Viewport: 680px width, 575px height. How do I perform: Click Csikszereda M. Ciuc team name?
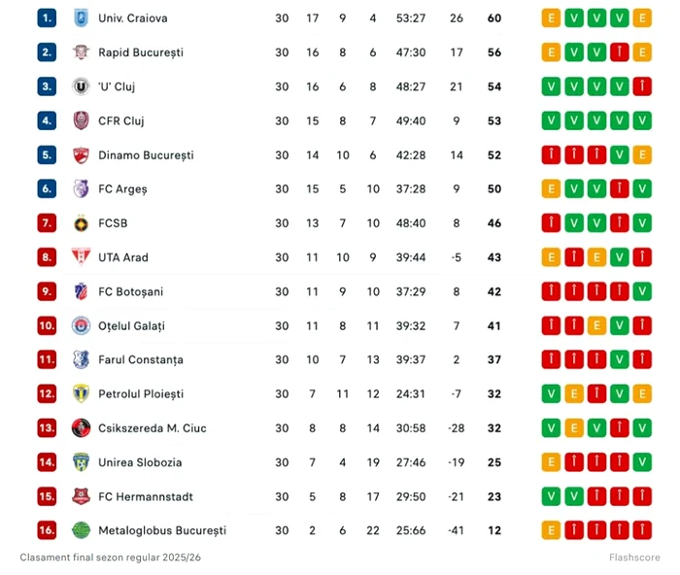(153, 428)
